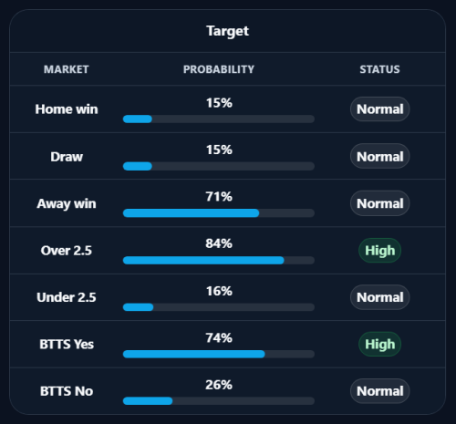This screenshot has width=456, height=424.
Task: Select the Away win Normal status badge
Action: point(379,203)
